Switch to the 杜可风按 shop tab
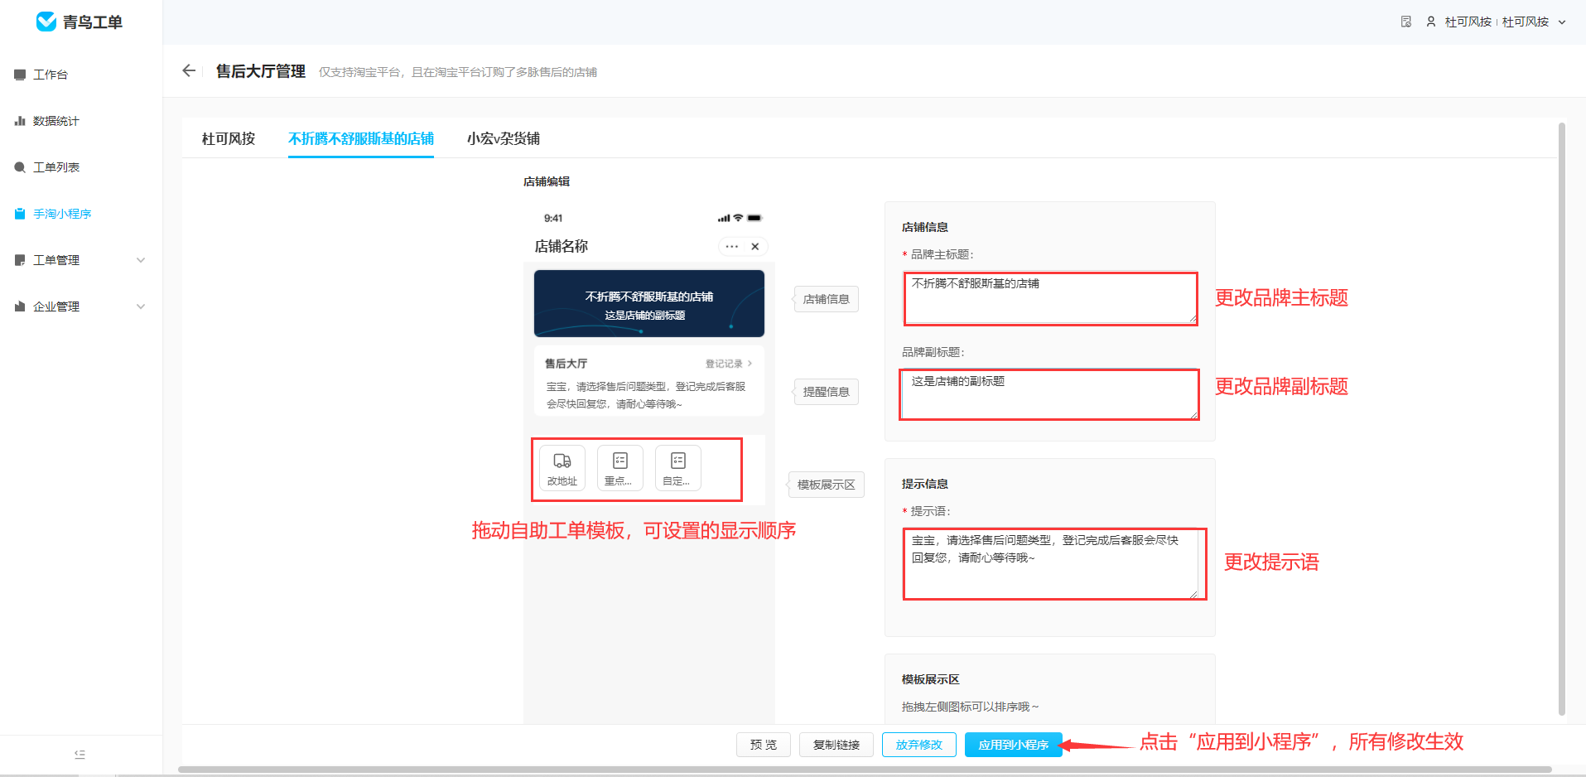 click(229, 138)
